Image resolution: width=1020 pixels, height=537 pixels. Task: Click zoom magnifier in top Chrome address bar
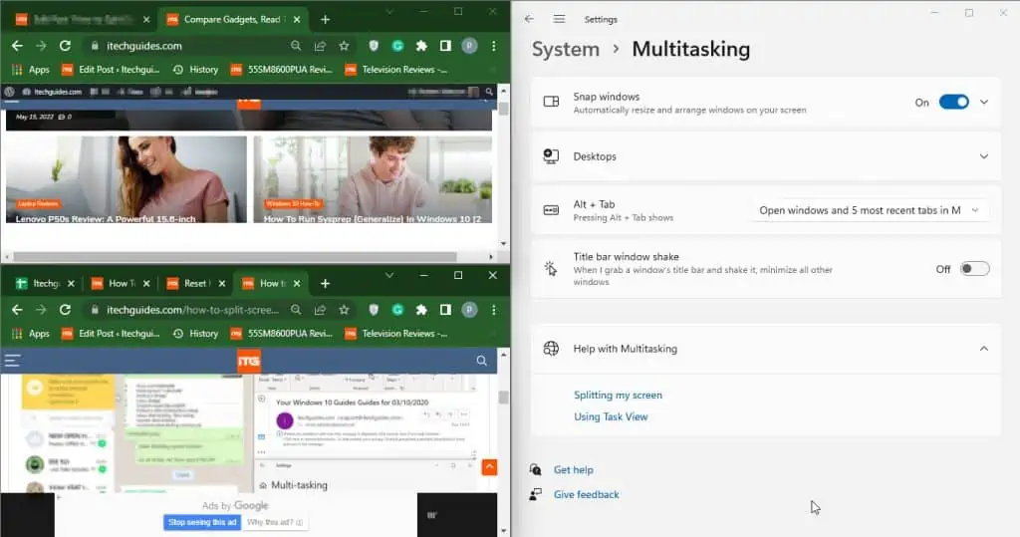point(296,46)
